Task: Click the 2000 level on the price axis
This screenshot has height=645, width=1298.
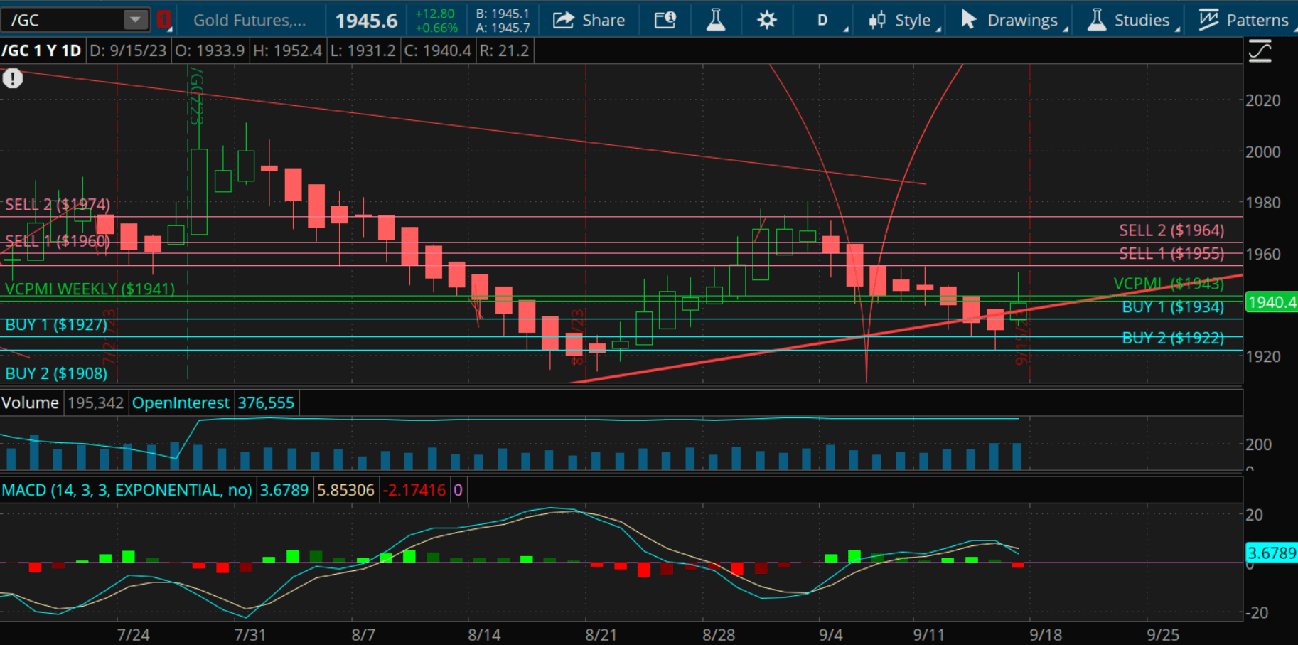Action: pyautogui.click(x=1263, y=151)
